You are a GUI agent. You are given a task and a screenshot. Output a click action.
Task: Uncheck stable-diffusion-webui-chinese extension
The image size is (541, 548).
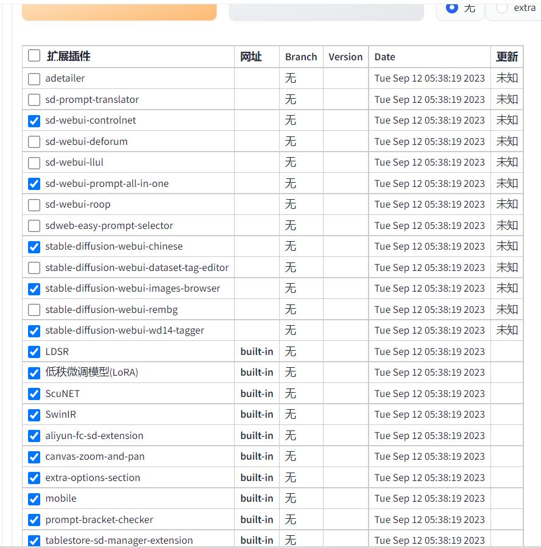pos(34,247)
